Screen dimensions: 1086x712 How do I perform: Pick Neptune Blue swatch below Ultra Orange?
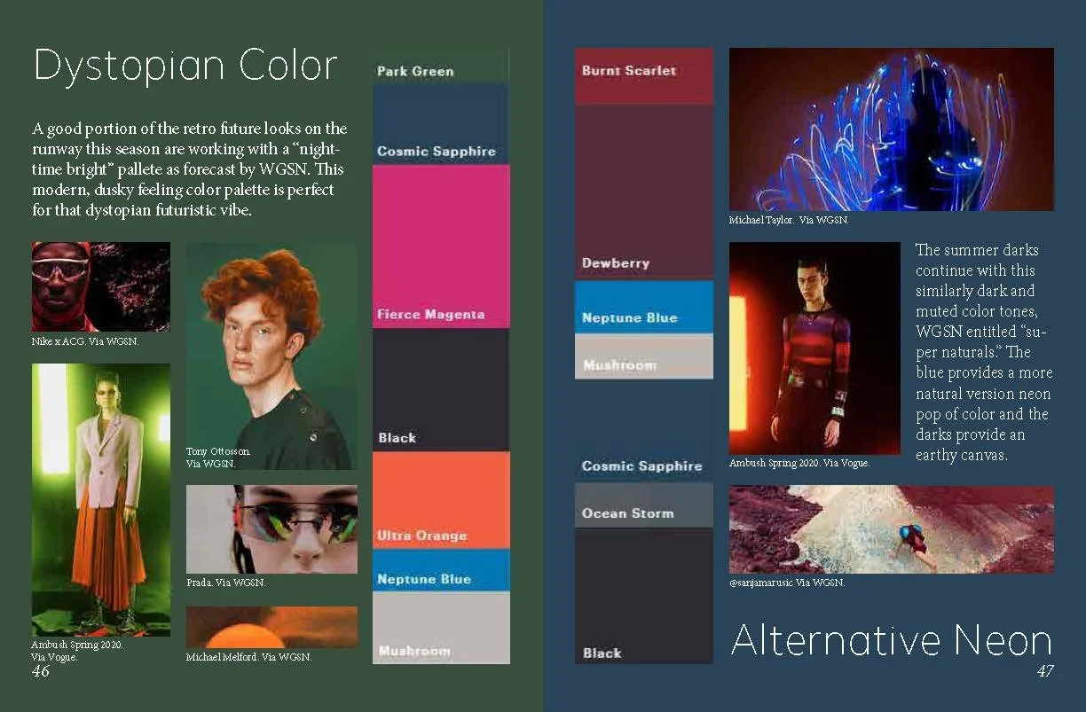point(441,570)
